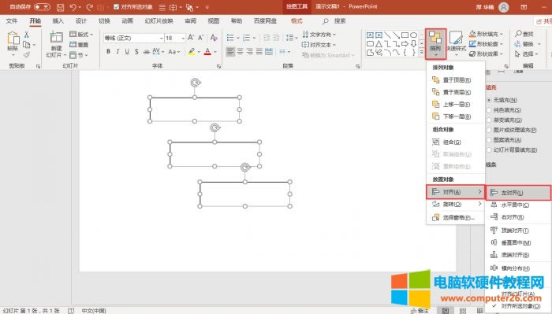Click the Save icon in title bar
This screenshot has width=552, height=314.
pos(60,7)
